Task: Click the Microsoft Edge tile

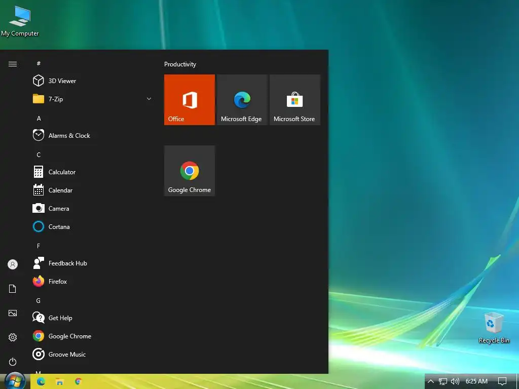Action: (242, 100)
